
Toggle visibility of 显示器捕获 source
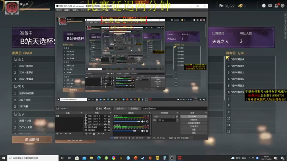click(105, 127)
